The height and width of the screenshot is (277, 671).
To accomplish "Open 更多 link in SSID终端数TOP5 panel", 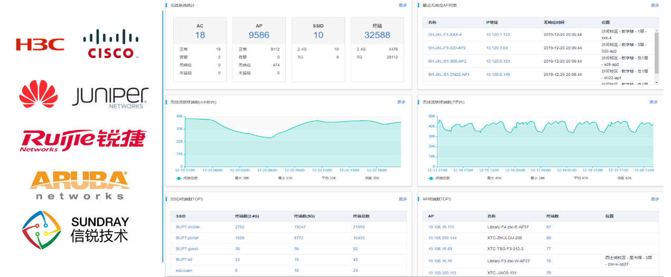I will pyautogui.click(x=403, y=199).
